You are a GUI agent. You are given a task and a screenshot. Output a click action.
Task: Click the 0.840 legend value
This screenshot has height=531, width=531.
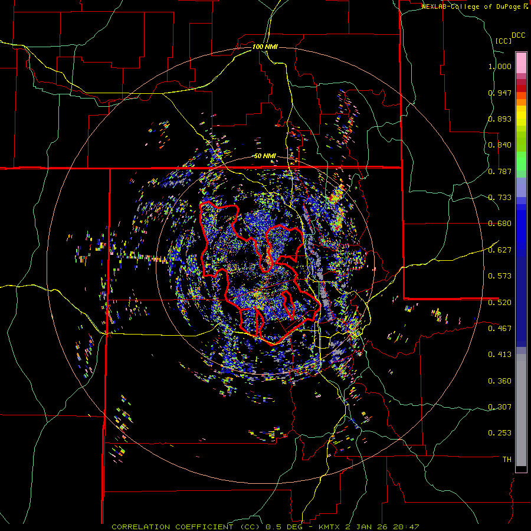(500, 145)
